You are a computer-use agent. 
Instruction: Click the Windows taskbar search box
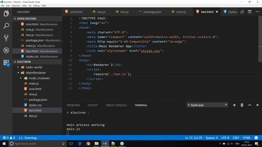37,144
